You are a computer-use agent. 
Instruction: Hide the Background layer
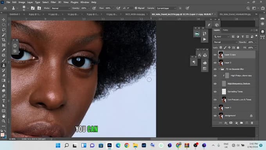[x=215, y=116]
